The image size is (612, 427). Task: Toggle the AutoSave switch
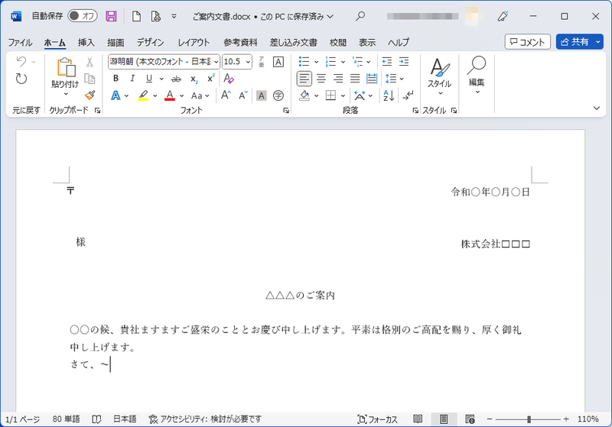83,16
